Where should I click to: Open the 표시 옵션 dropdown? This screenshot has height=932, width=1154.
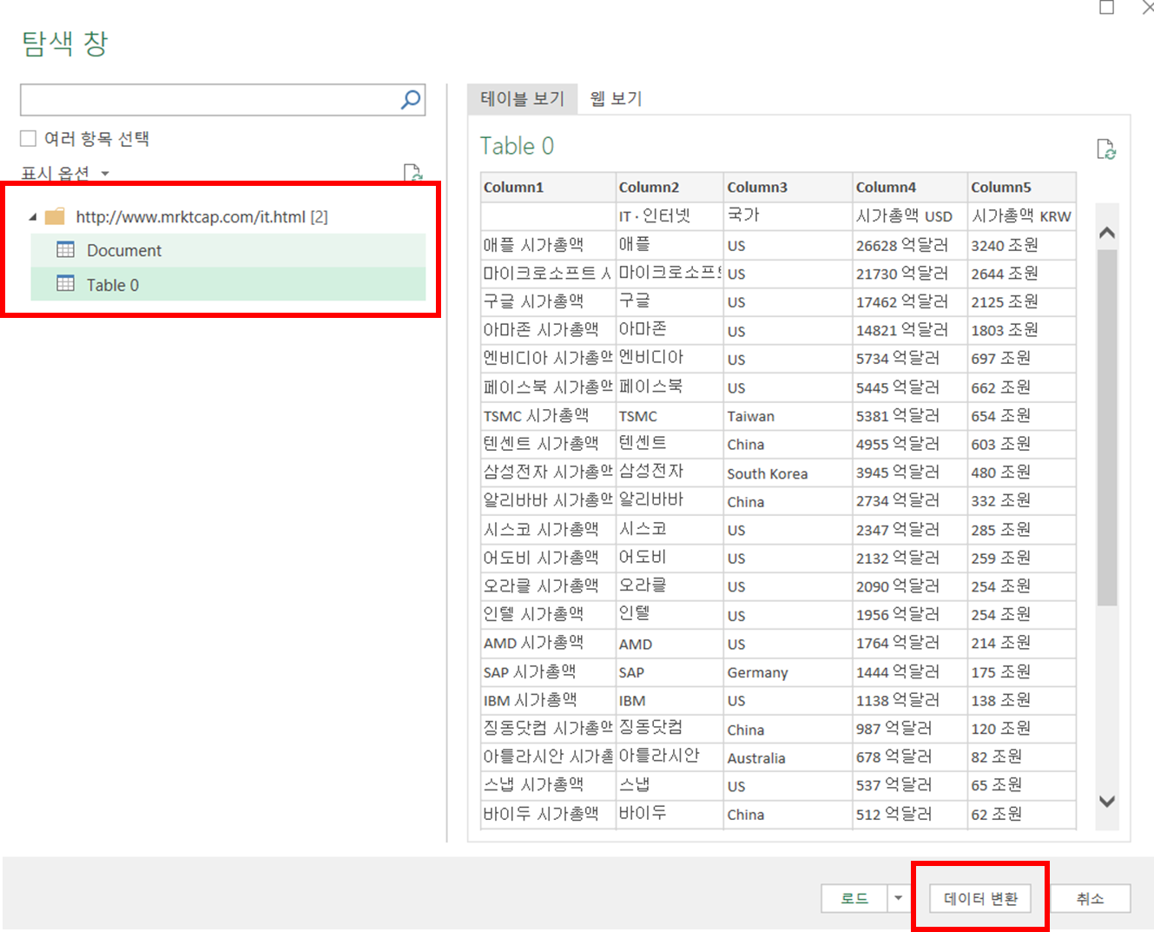66,174
